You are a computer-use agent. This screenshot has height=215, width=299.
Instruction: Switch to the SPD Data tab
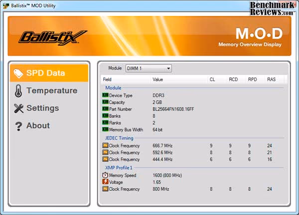[x=49, y=73]
